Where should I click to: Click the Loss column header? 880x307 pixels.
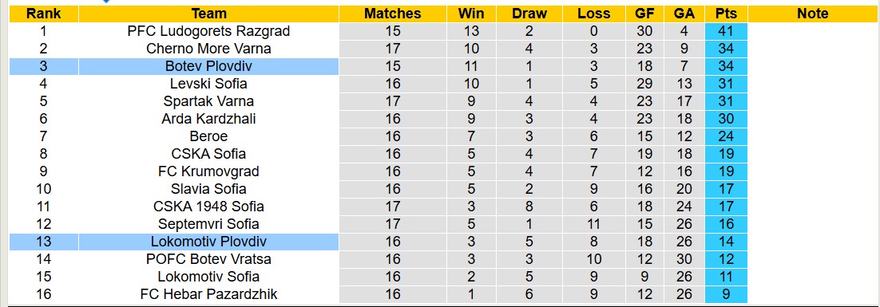[594, 14]
